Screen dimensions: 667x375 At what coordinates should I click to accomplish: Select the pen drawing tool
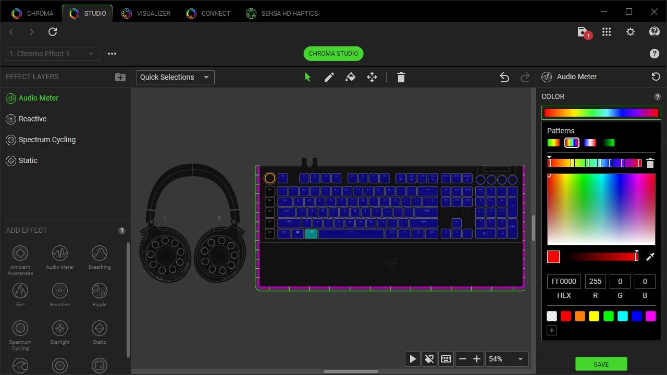pos(329,77)
